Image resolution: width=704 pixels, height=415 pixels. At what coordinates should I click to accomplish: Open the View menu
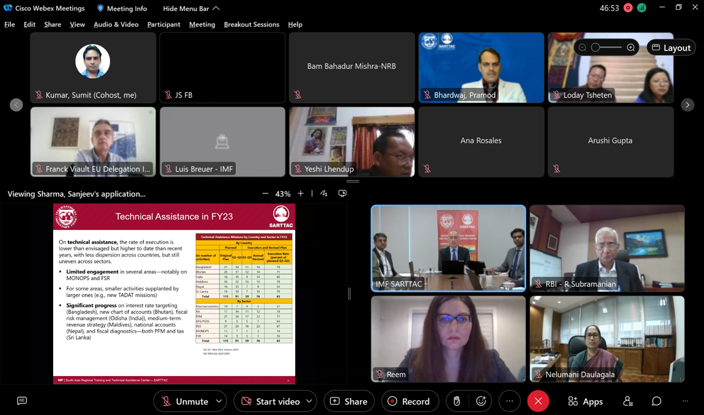[x=77, y=24]
